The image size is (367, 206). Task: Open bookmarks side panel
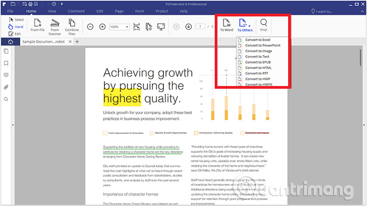tap(6, 63)
